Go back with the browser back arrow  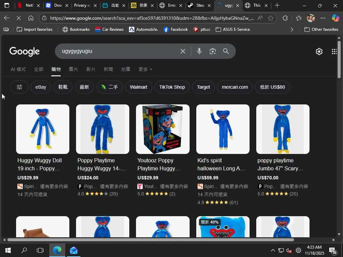(x=7, y=18)
